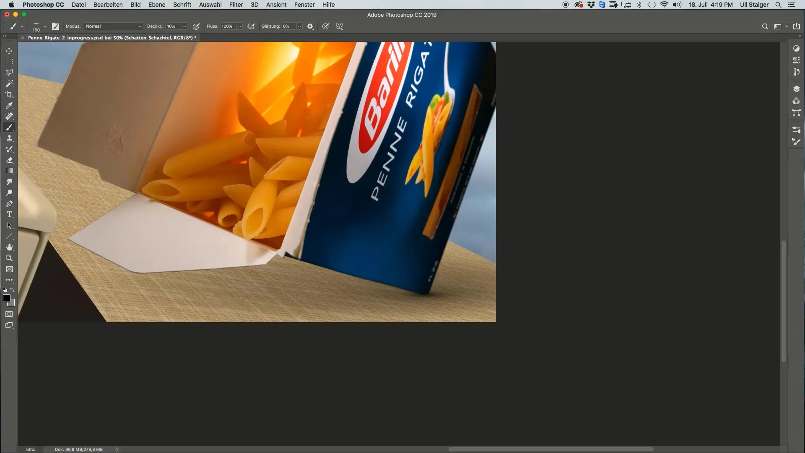
Task: Select the Eraser tool
Action: 9,160
